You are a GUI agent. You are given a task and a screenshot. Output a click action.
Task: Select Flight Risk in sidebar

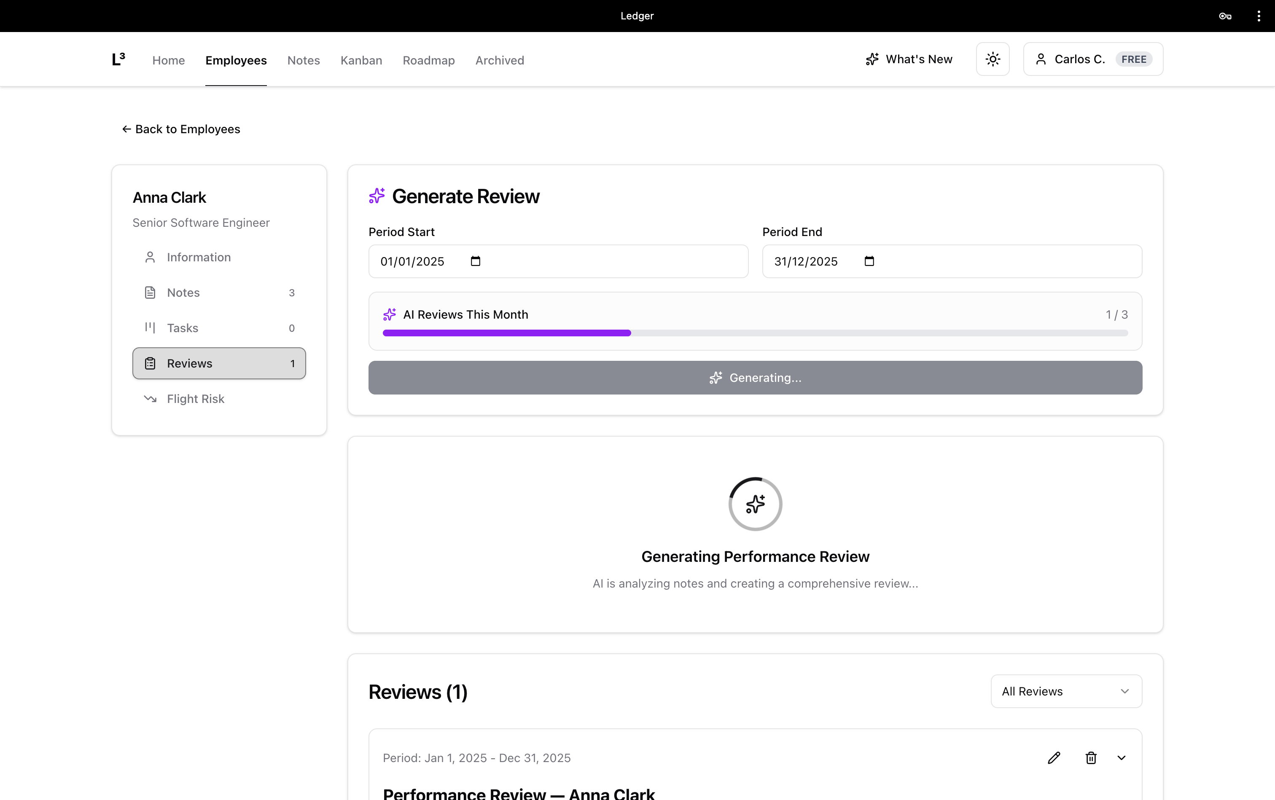tap(195, 399)
